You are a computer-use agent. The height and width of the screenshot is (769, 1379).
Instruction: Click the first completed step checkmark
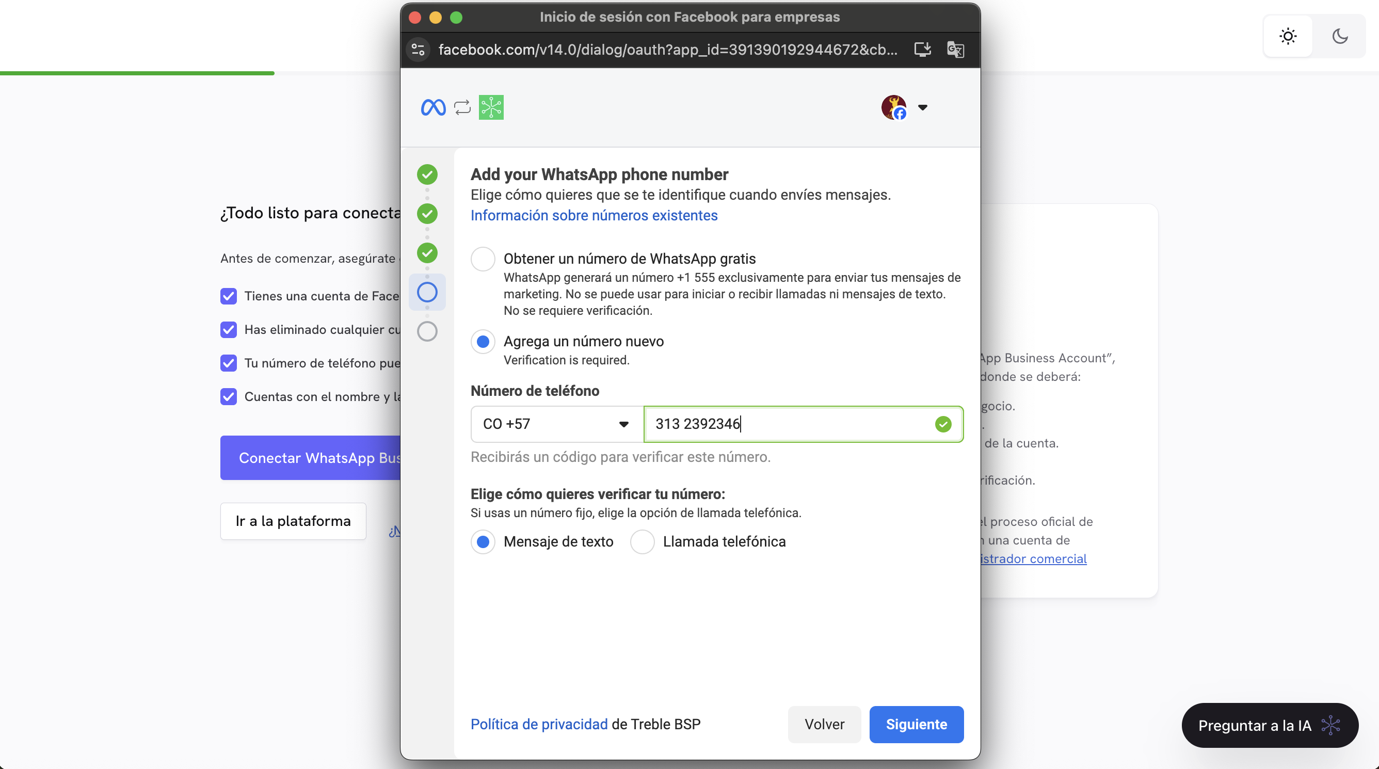pos(427,174)
